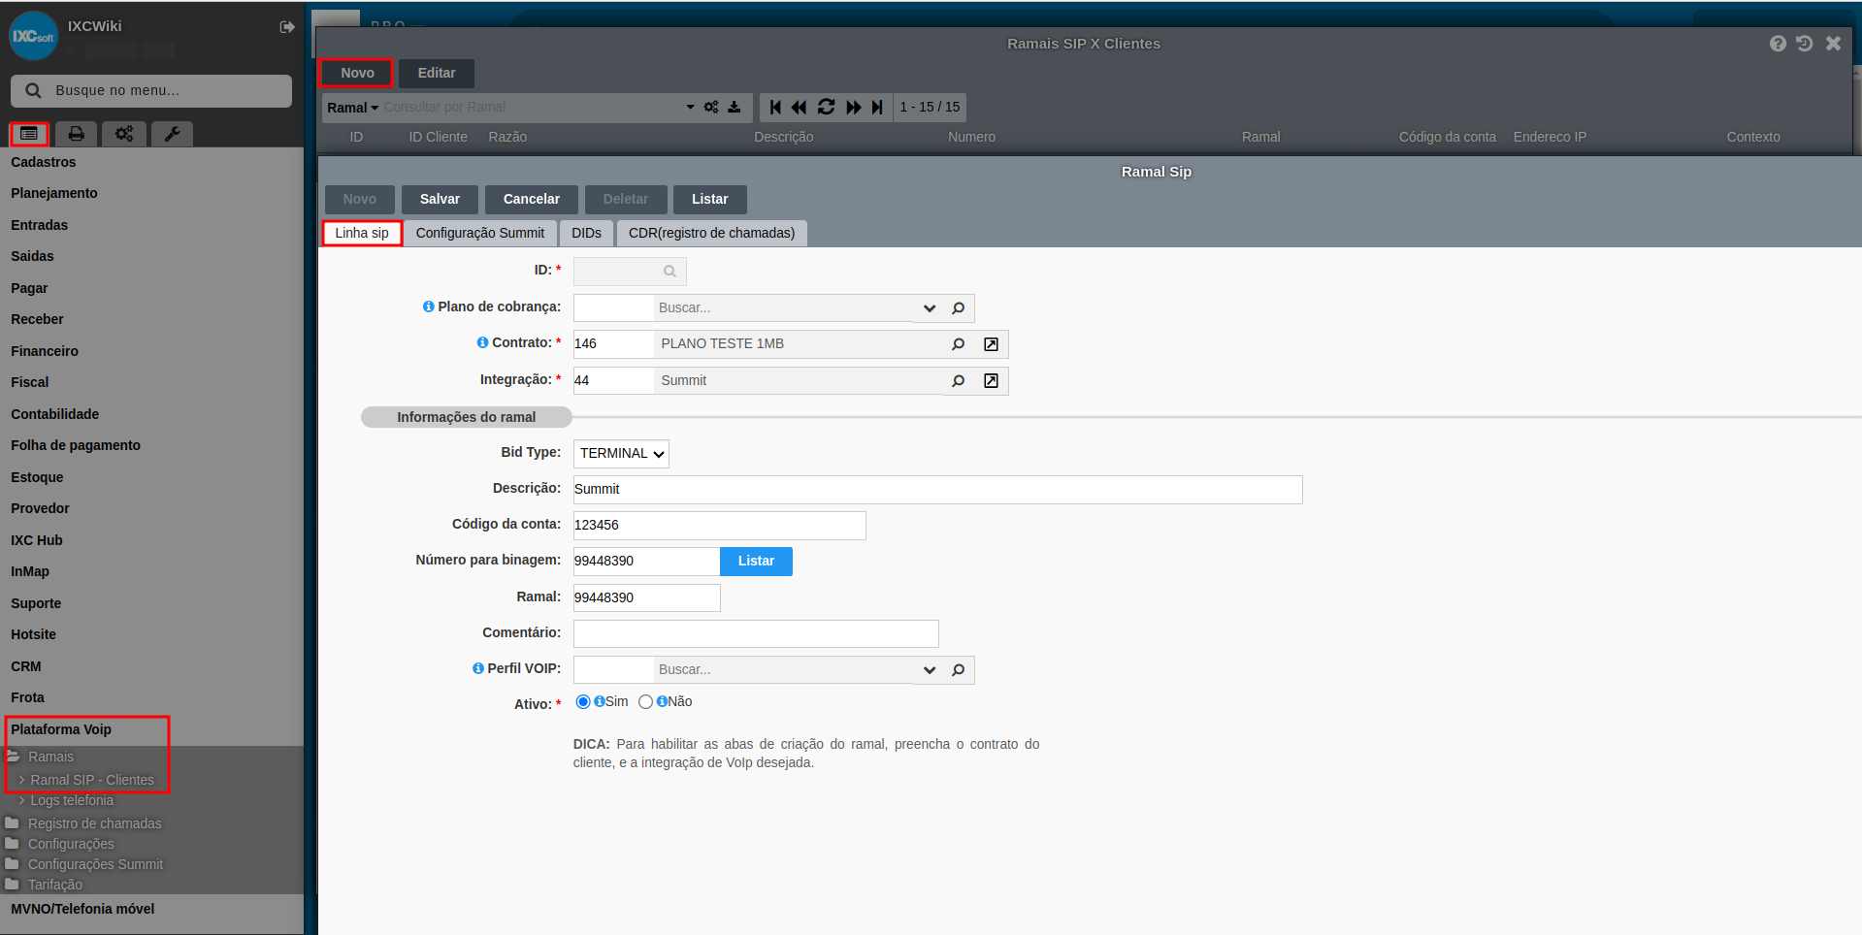The width and height of the screenshot is (1862, 935).
Task: Click the Busque no menu search field
Action: click(x=151, y=90)
